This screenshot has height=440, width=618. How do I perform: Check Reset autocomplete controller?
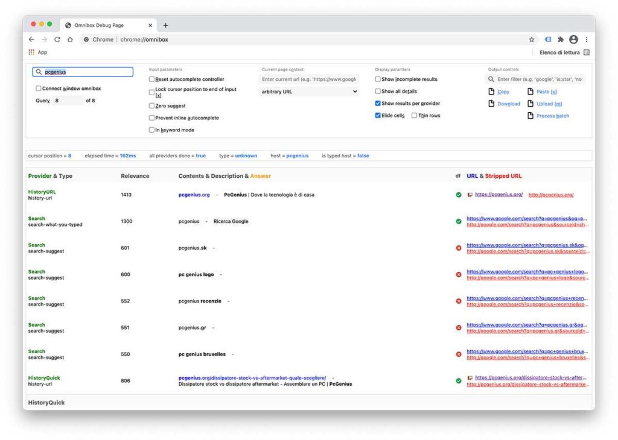point(151,79)
